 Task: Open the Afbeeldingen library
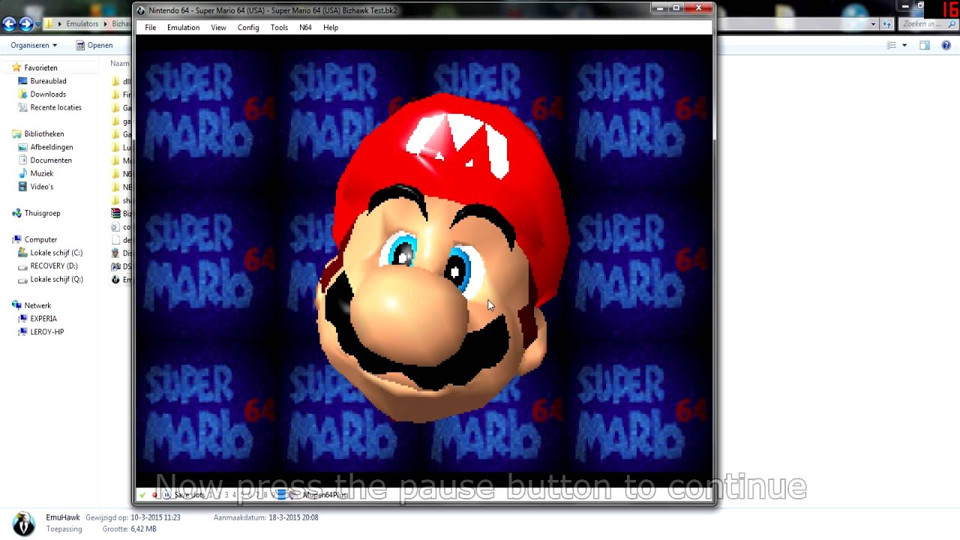[x=52, y=147]
